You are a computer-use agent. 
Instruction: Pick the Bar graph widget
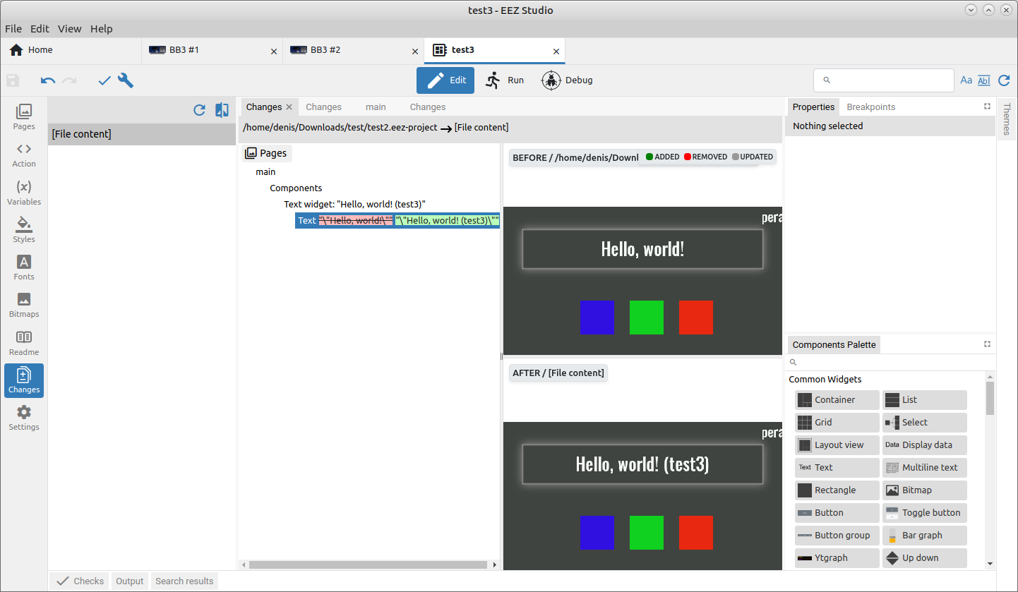[925, 536]
